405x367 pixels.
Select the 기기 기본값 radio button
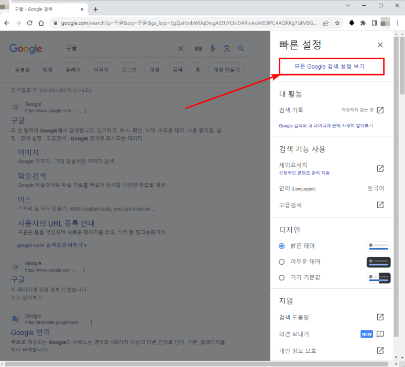coord(282,277)
